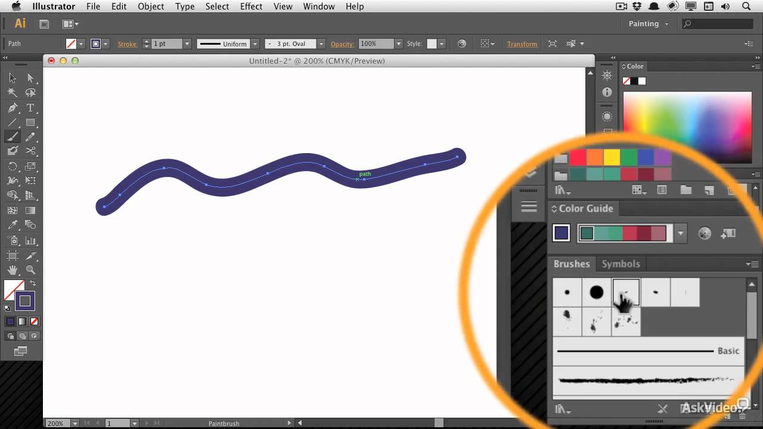The image size is (763, 429).
Task: Click the Stroke link in the control bar
Action: pos(128,44)
